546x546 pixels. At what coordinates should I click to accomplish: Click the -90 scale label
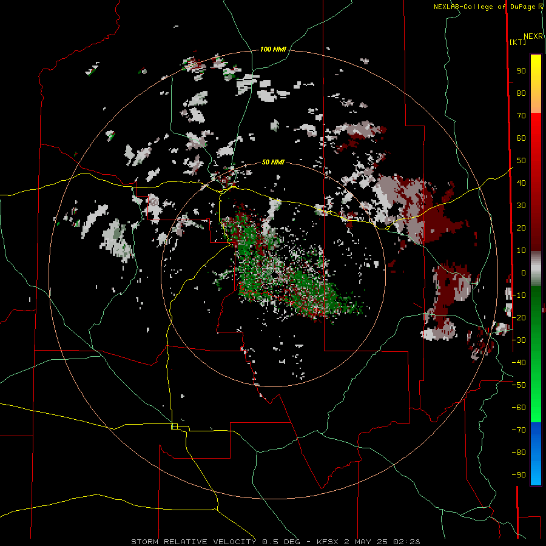(x=519, y=475)
